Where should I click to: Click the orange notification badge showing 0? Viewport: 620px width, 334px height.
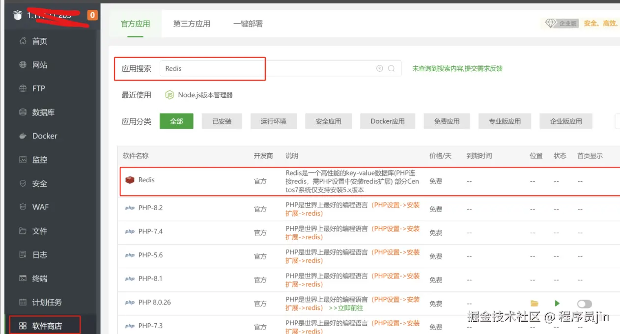click(92, 15)
